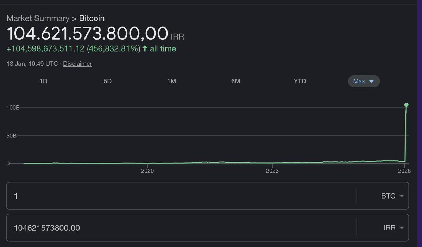Screen dimensions: 422x247
Task: Switch to the 1D chart view
Action: [43, 81]
